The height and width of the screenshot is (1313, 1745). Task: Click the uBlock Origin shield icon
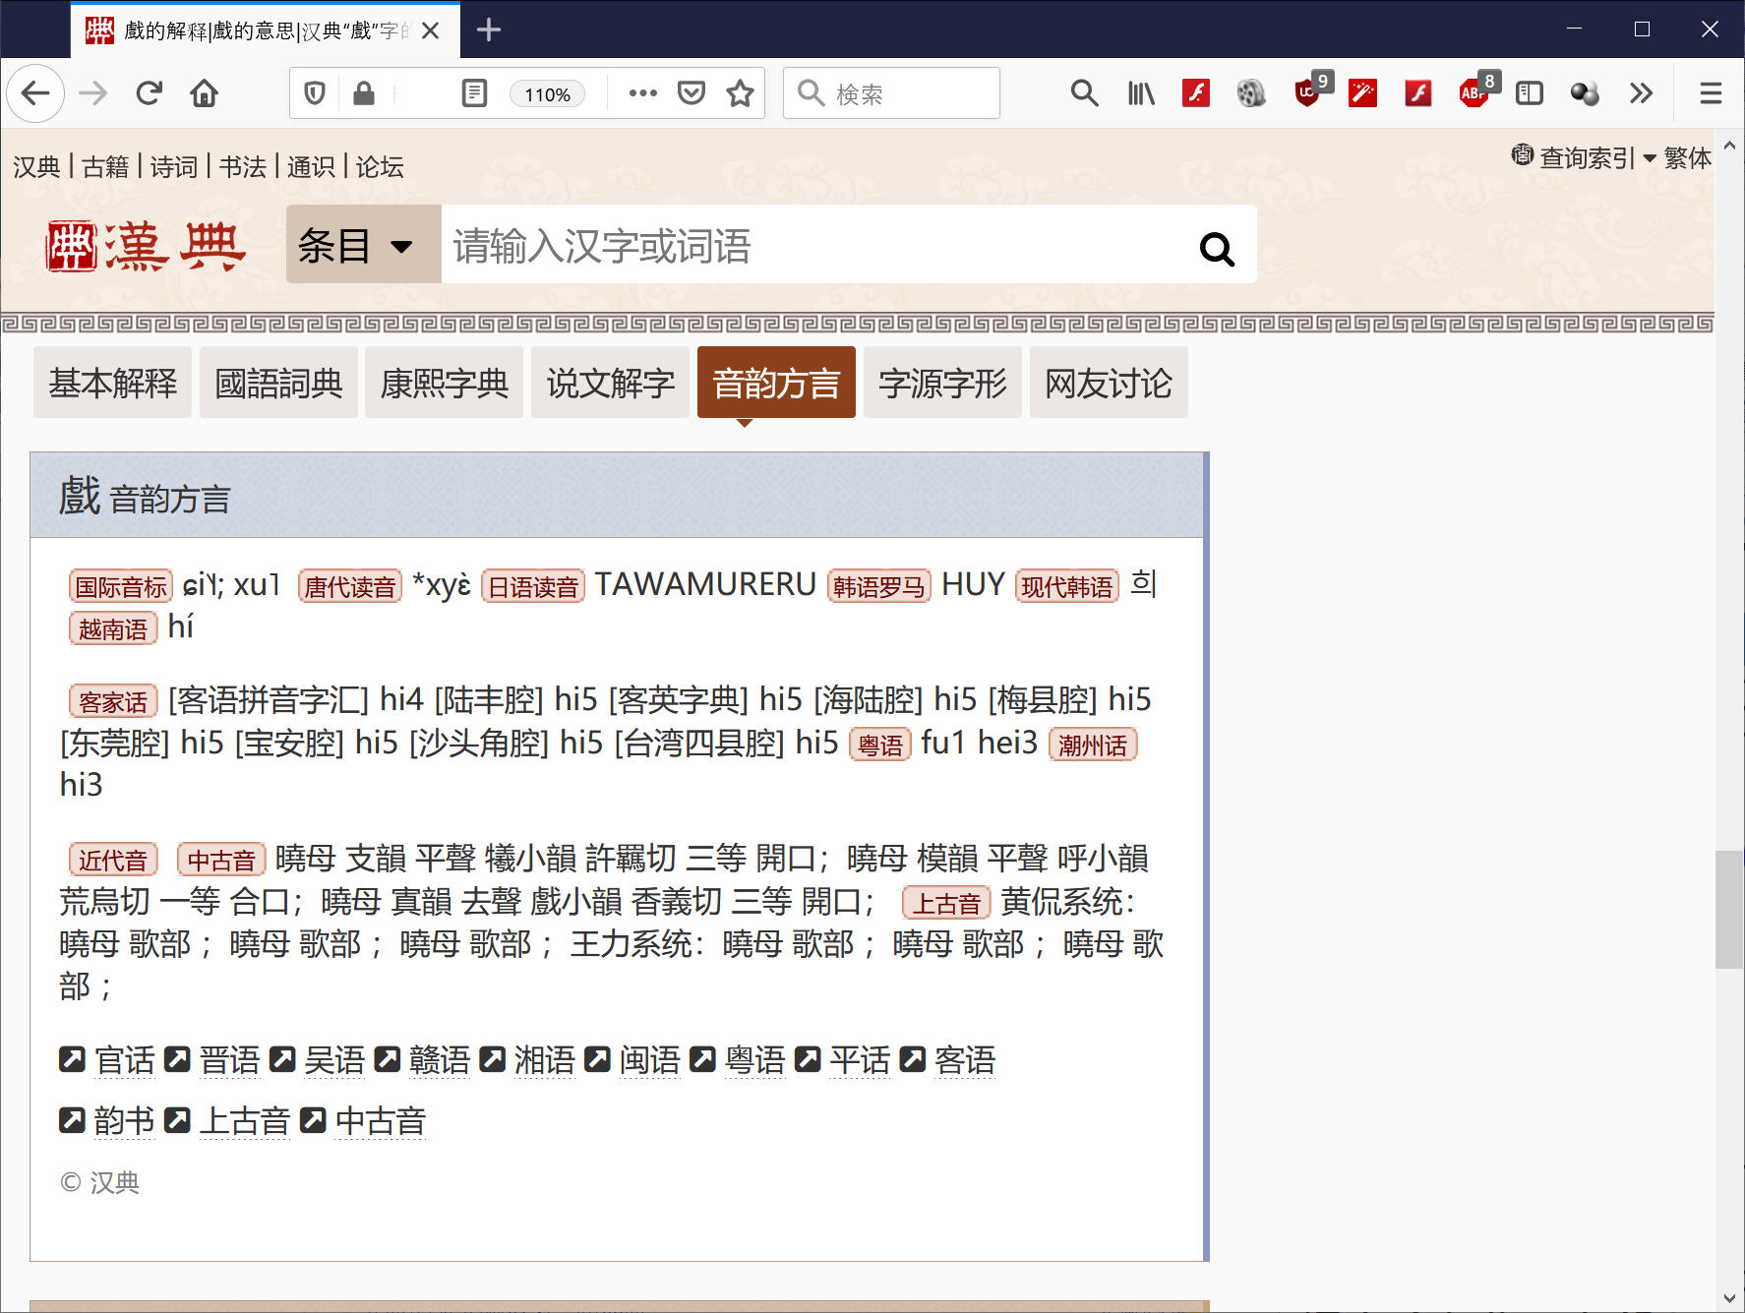(1307, 93)
